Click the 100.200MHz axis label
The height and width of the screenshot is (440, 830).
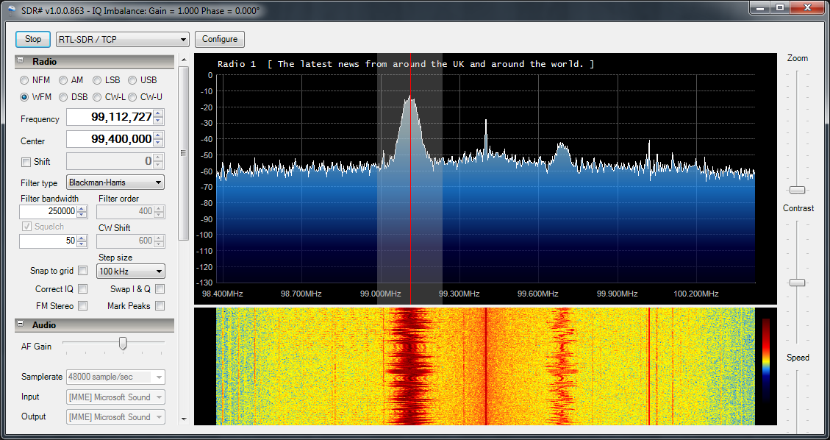(x=697, y=294)
